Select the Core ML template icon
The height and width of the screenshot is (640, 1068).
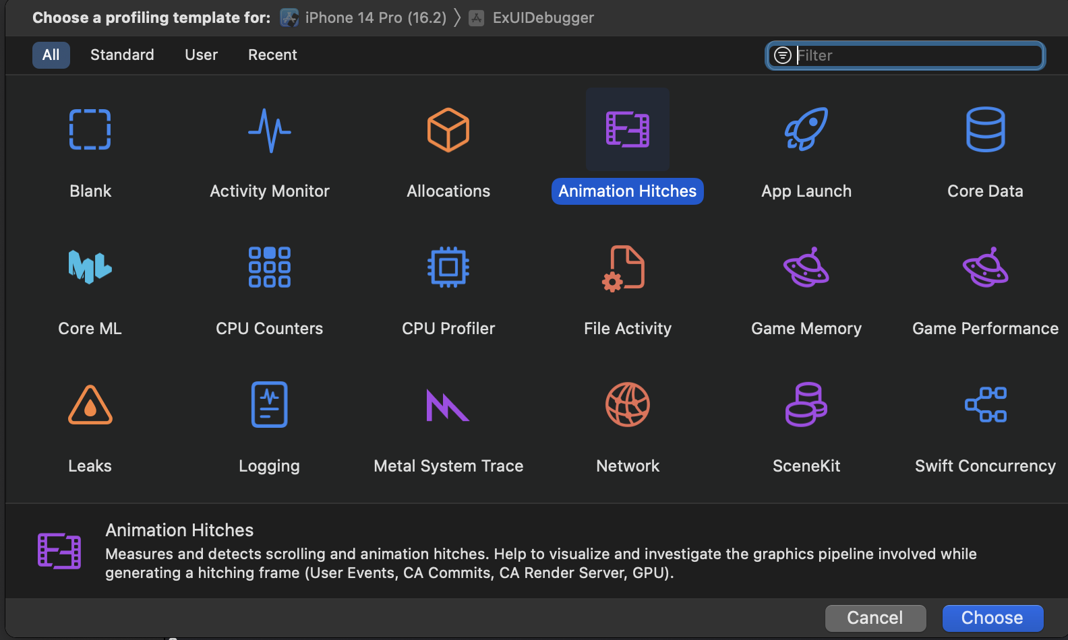point(90,266)
